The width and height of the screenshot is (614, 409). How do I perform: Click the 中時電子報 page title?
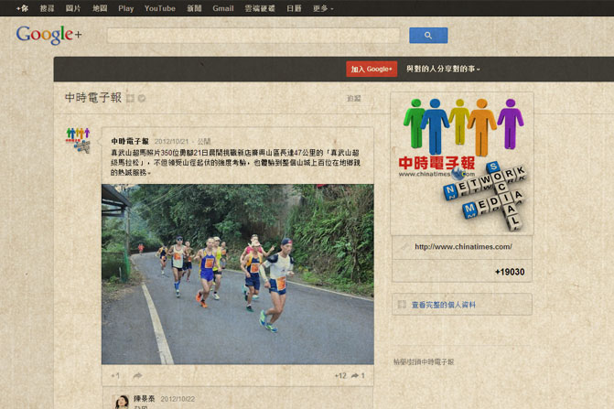tap(93, 98)
